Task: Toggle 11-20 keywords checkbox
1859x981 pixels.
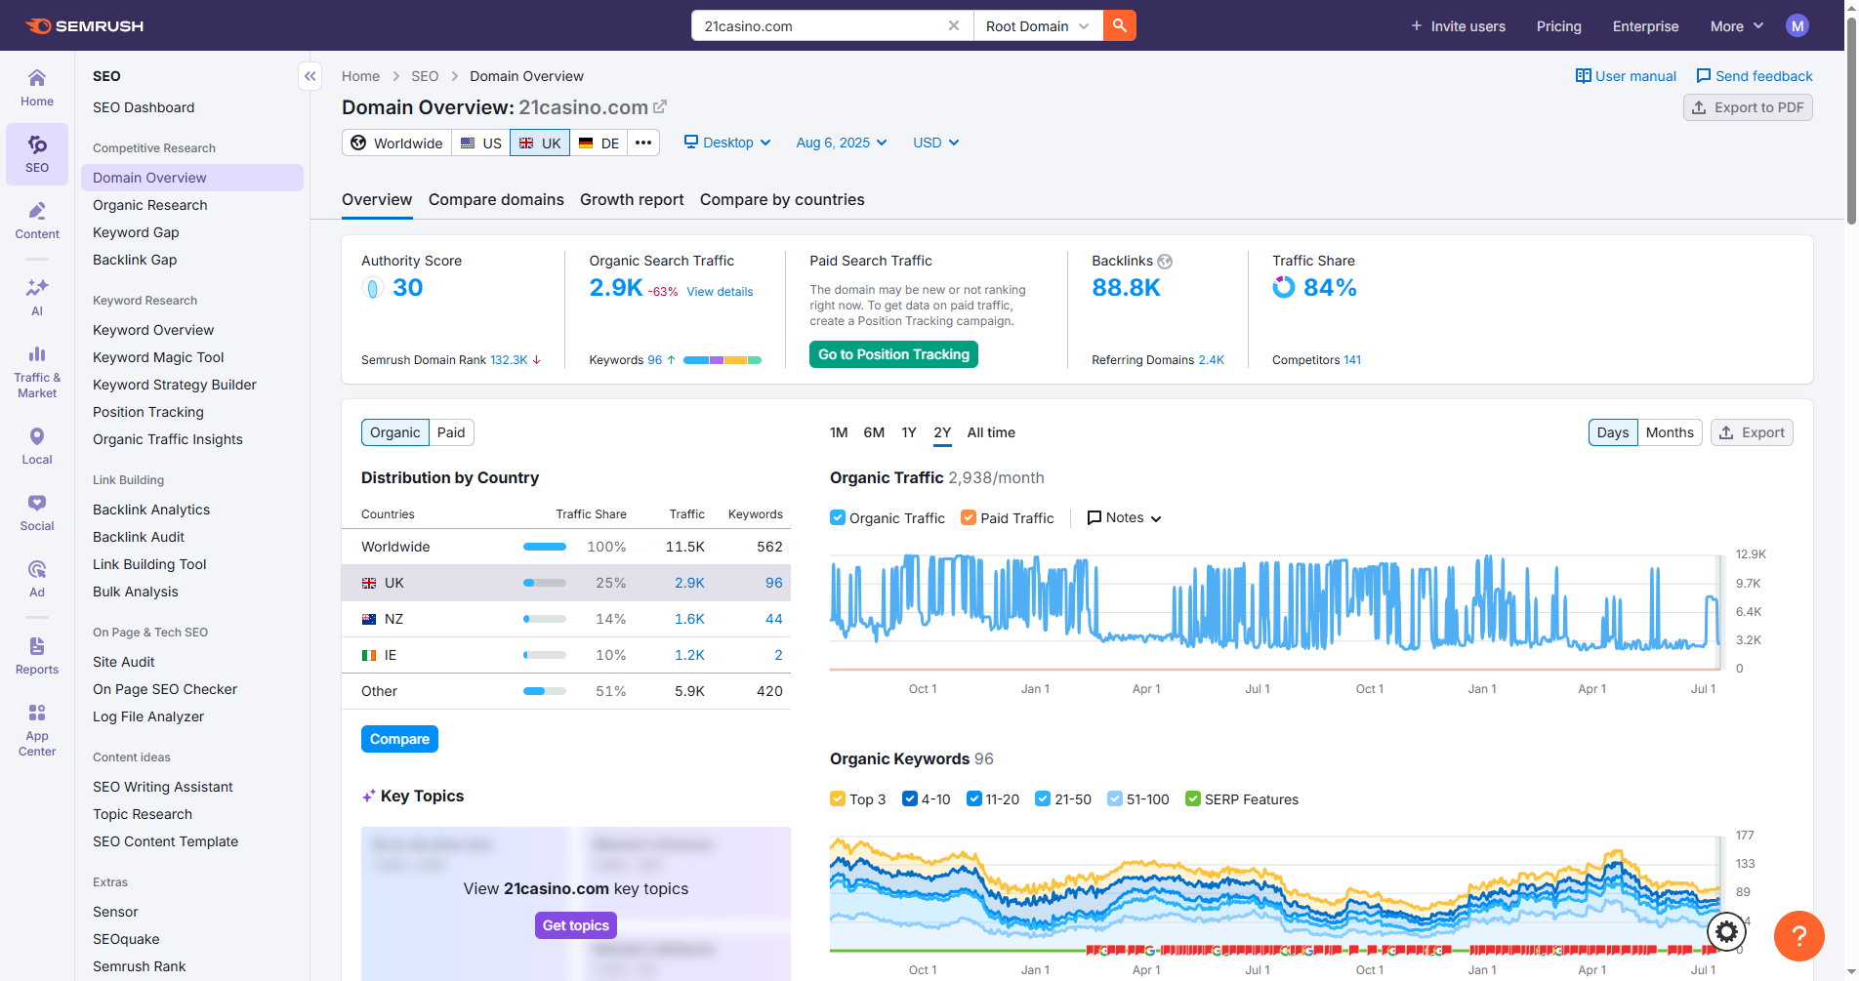Action: click(x=973, y=798)
